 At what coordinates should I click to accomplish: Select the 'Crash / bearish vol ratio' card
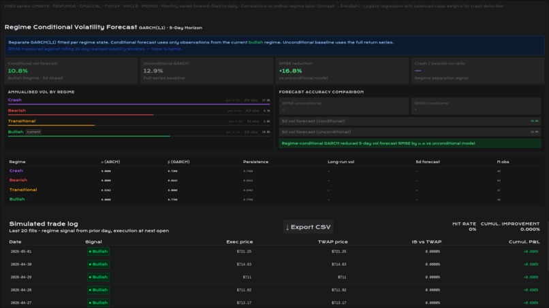coord(477,71)
